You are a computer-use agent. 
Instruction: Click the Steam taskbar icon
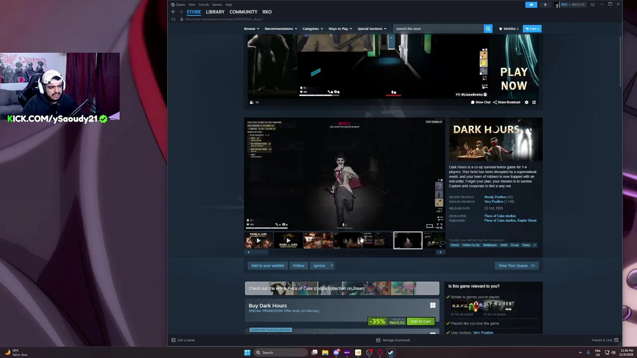click(x=391, y=353)
